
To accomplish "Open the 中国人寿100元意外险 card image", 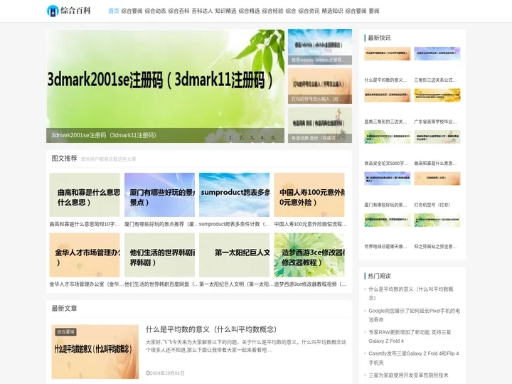I will click(309, 195).
